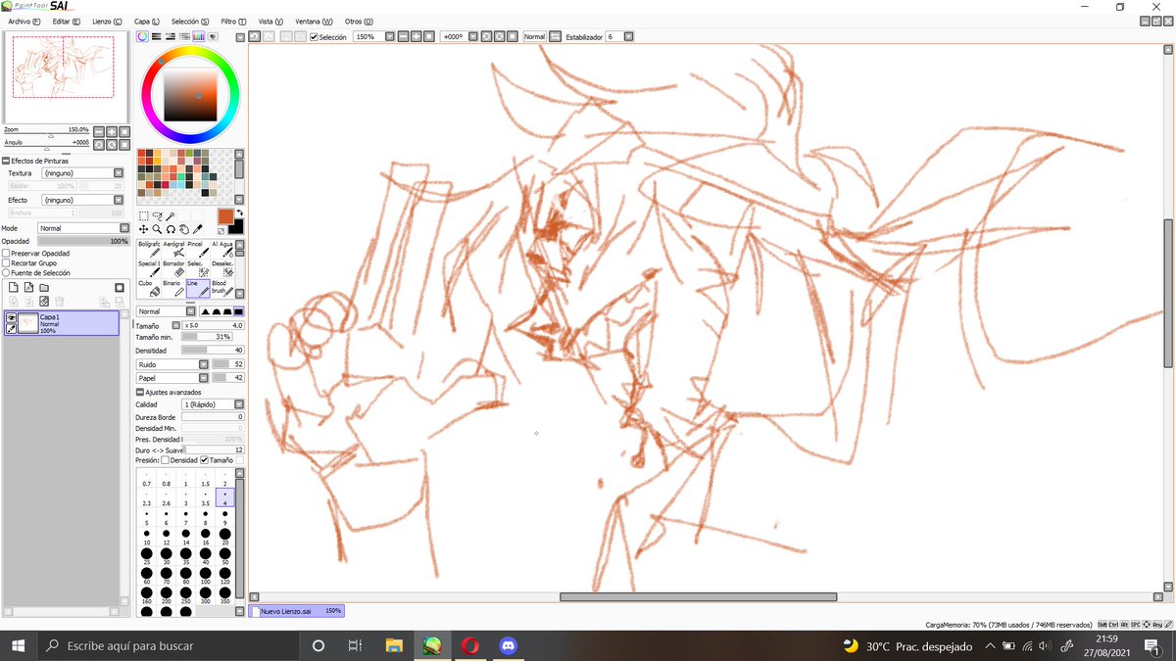Swap foreground and background colors

click(x=239, y=212)
